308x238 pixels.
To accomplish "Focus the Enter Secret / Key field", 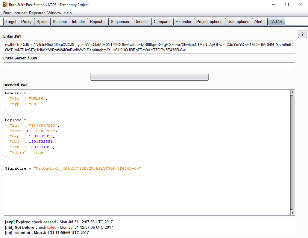I will [149, 66].
